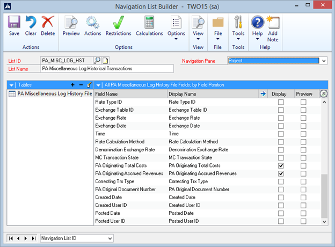Click the Tools wrench icon

click(238, 22)
